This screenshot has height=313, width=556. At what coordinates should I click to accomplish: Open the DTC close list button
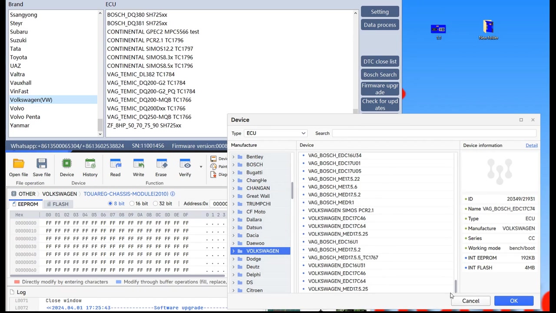pos(380,61)
